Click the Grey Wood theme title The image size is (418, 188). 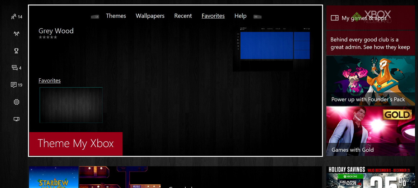[56, 31]
